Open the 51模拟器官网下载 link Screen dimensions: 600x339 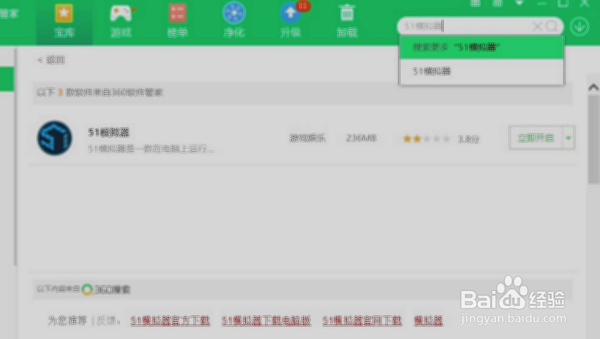click(x=362, y=320)
